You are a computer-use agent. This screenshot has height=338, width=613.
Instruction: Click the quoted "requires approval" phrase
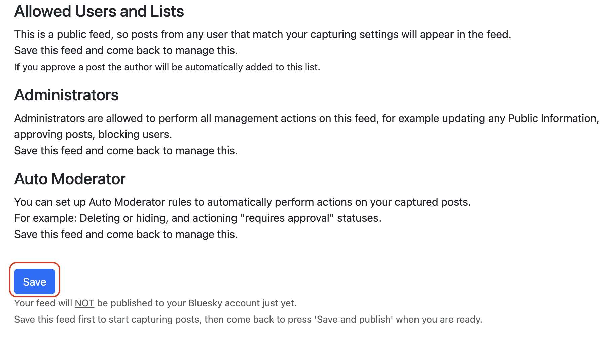287,218
